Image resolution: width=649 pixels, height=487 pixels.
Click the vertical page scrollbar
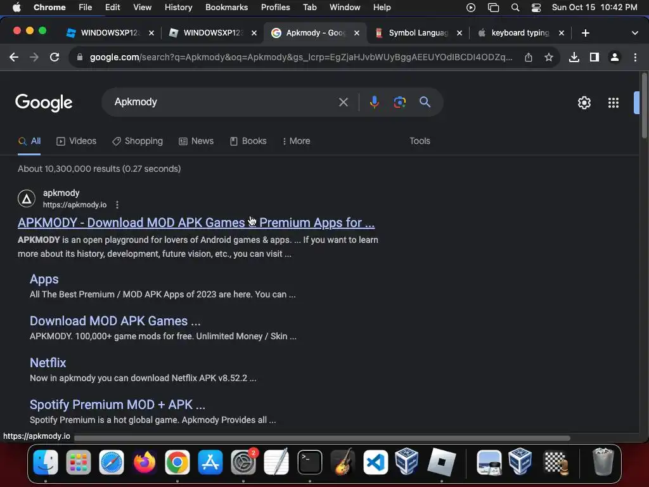click(x=644, y=106)
